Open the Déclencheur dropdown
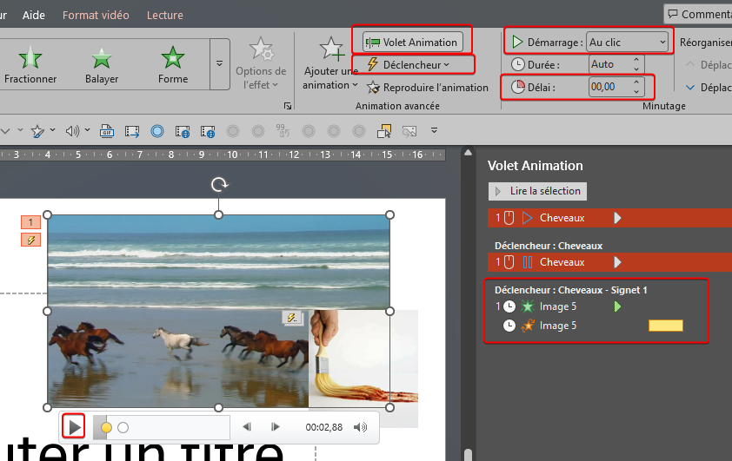This screenshot has height=461, width=732. pyautogui.click(x=413, y=64)
